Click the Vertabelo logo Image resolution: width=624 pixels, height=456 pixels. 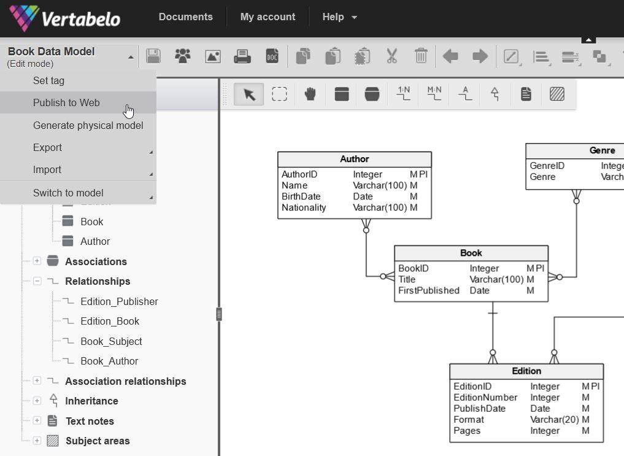pyautogui.click(x=64, y=18)
